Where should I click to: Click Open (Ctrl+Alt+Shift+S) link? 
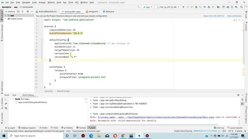[x=214, y=16]
